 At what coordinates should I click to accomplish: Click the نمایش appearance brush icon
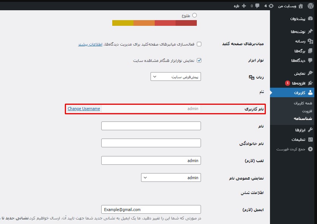(x=310, y=73)
